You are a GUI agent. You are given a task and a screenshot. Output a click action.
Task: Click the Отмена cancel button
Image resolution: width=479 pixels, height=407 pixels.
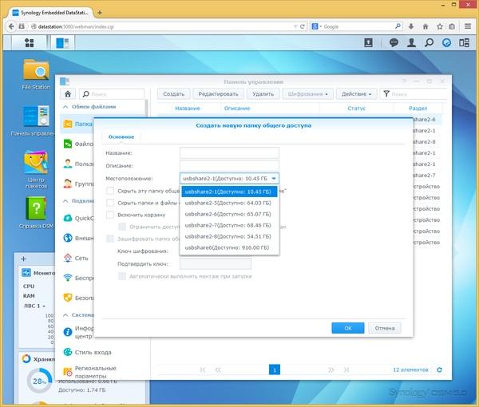385,328
